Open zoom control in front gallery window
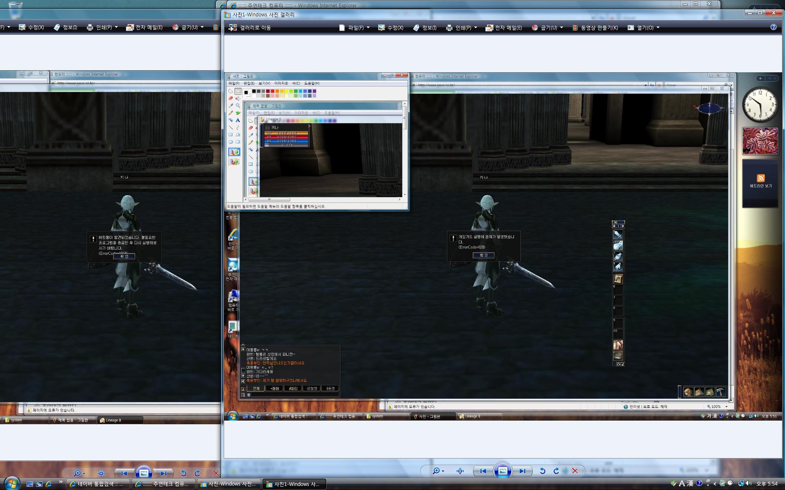Image resolution: width=785 pixels, height=490 pixels. coord(438,471)
